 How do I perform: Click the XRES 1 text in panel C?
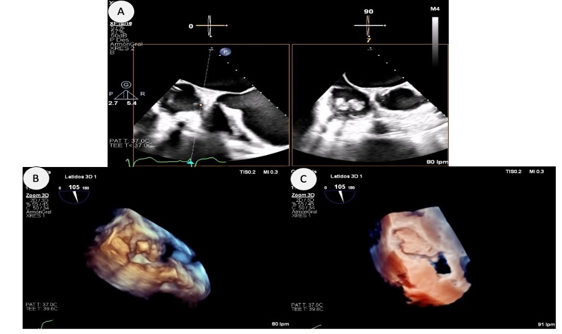[x=301, y=215]
